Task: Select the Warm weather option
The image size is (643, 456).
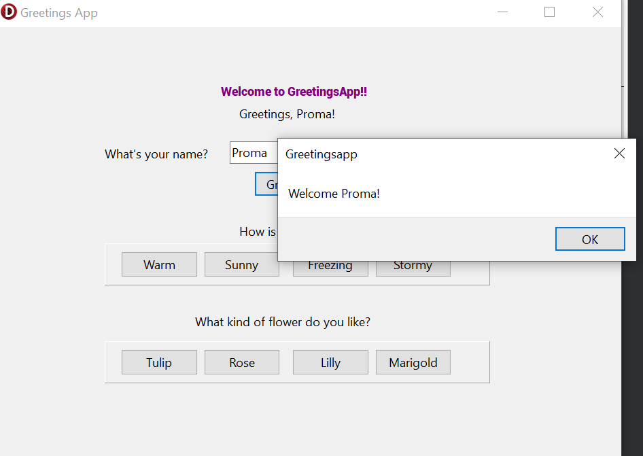Action: click(x=159, y=264)
